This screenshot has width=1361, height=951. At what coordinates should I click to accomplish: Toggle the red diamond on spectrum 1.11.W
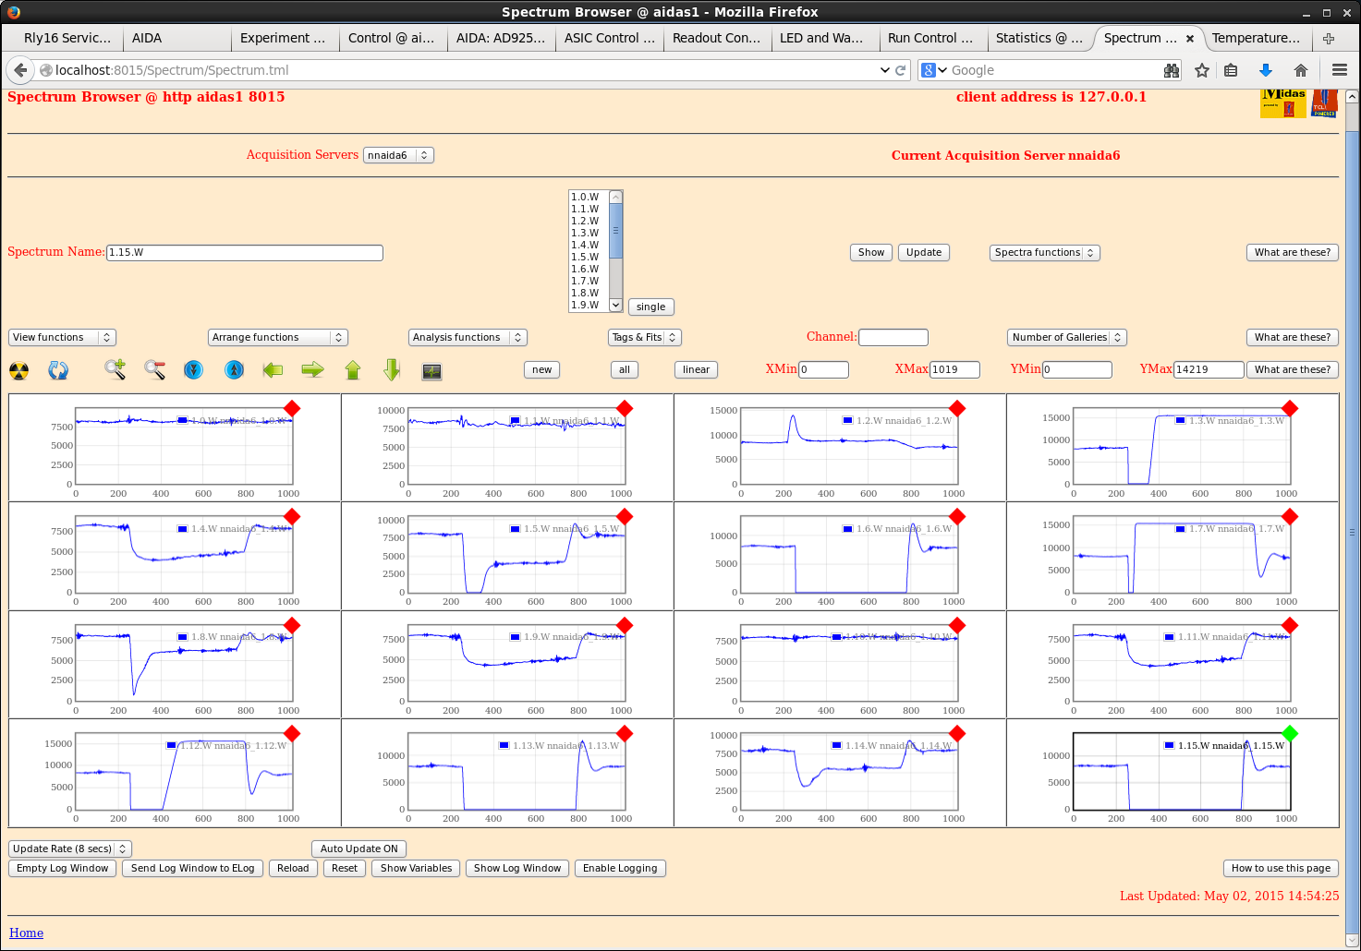tap(1290, 625)
